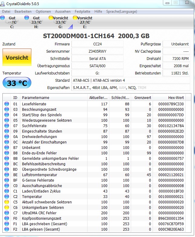Click the Aktueller column header
The image size is (195, 237).
[98, 98]
